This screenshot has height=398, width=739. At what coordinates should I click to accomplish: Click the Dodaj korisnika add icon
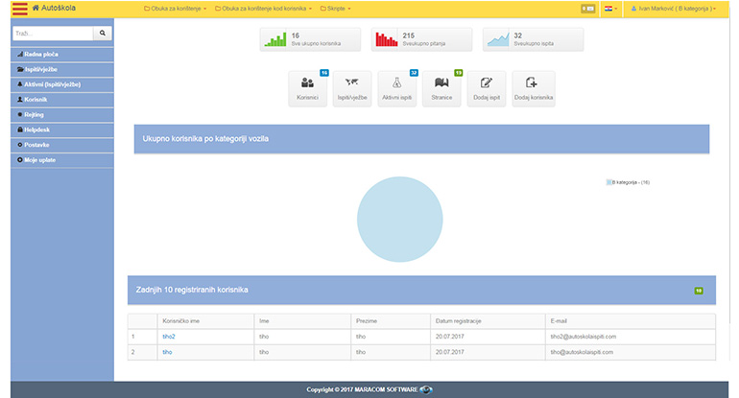pos(533,84)
